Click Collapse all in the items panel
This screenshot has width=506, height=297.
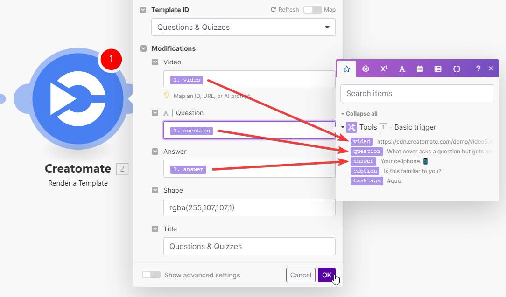(359, 114)
